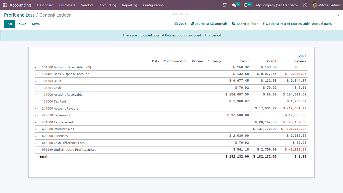Click the debug tools wrench icon
343x193 pixels.
tap(305, 5)
